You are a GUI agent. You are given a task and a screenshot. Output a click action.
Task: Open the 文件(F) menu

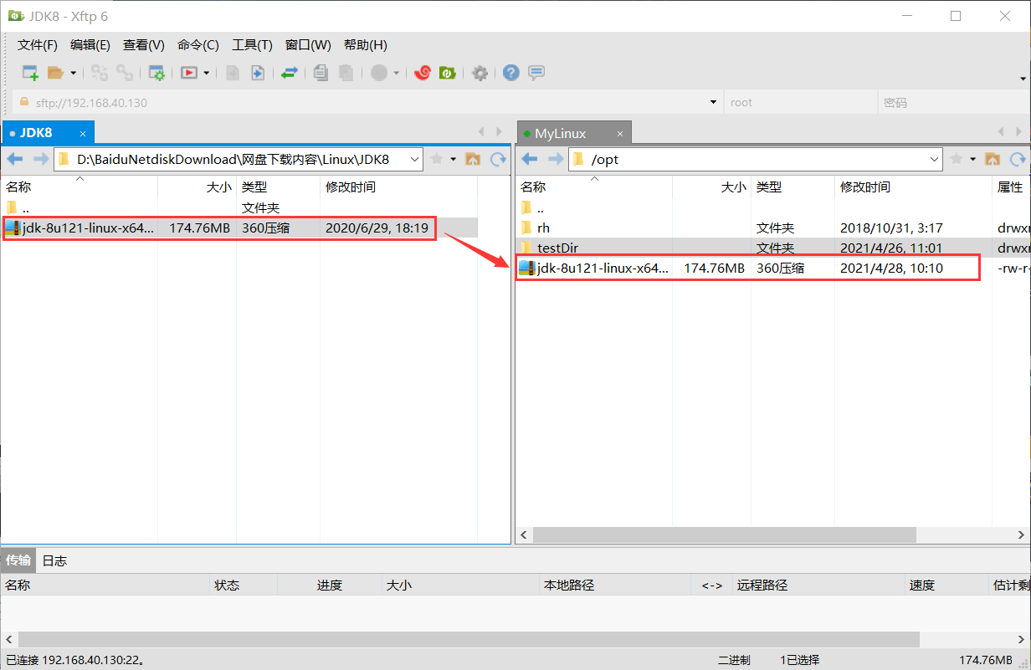38,45
